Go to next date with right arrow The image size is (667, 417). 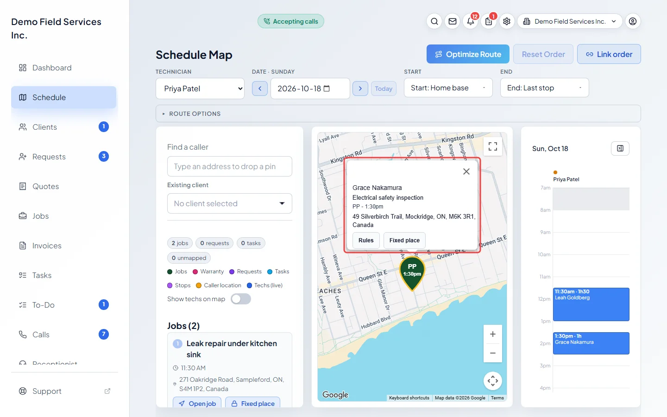(360, 88)
